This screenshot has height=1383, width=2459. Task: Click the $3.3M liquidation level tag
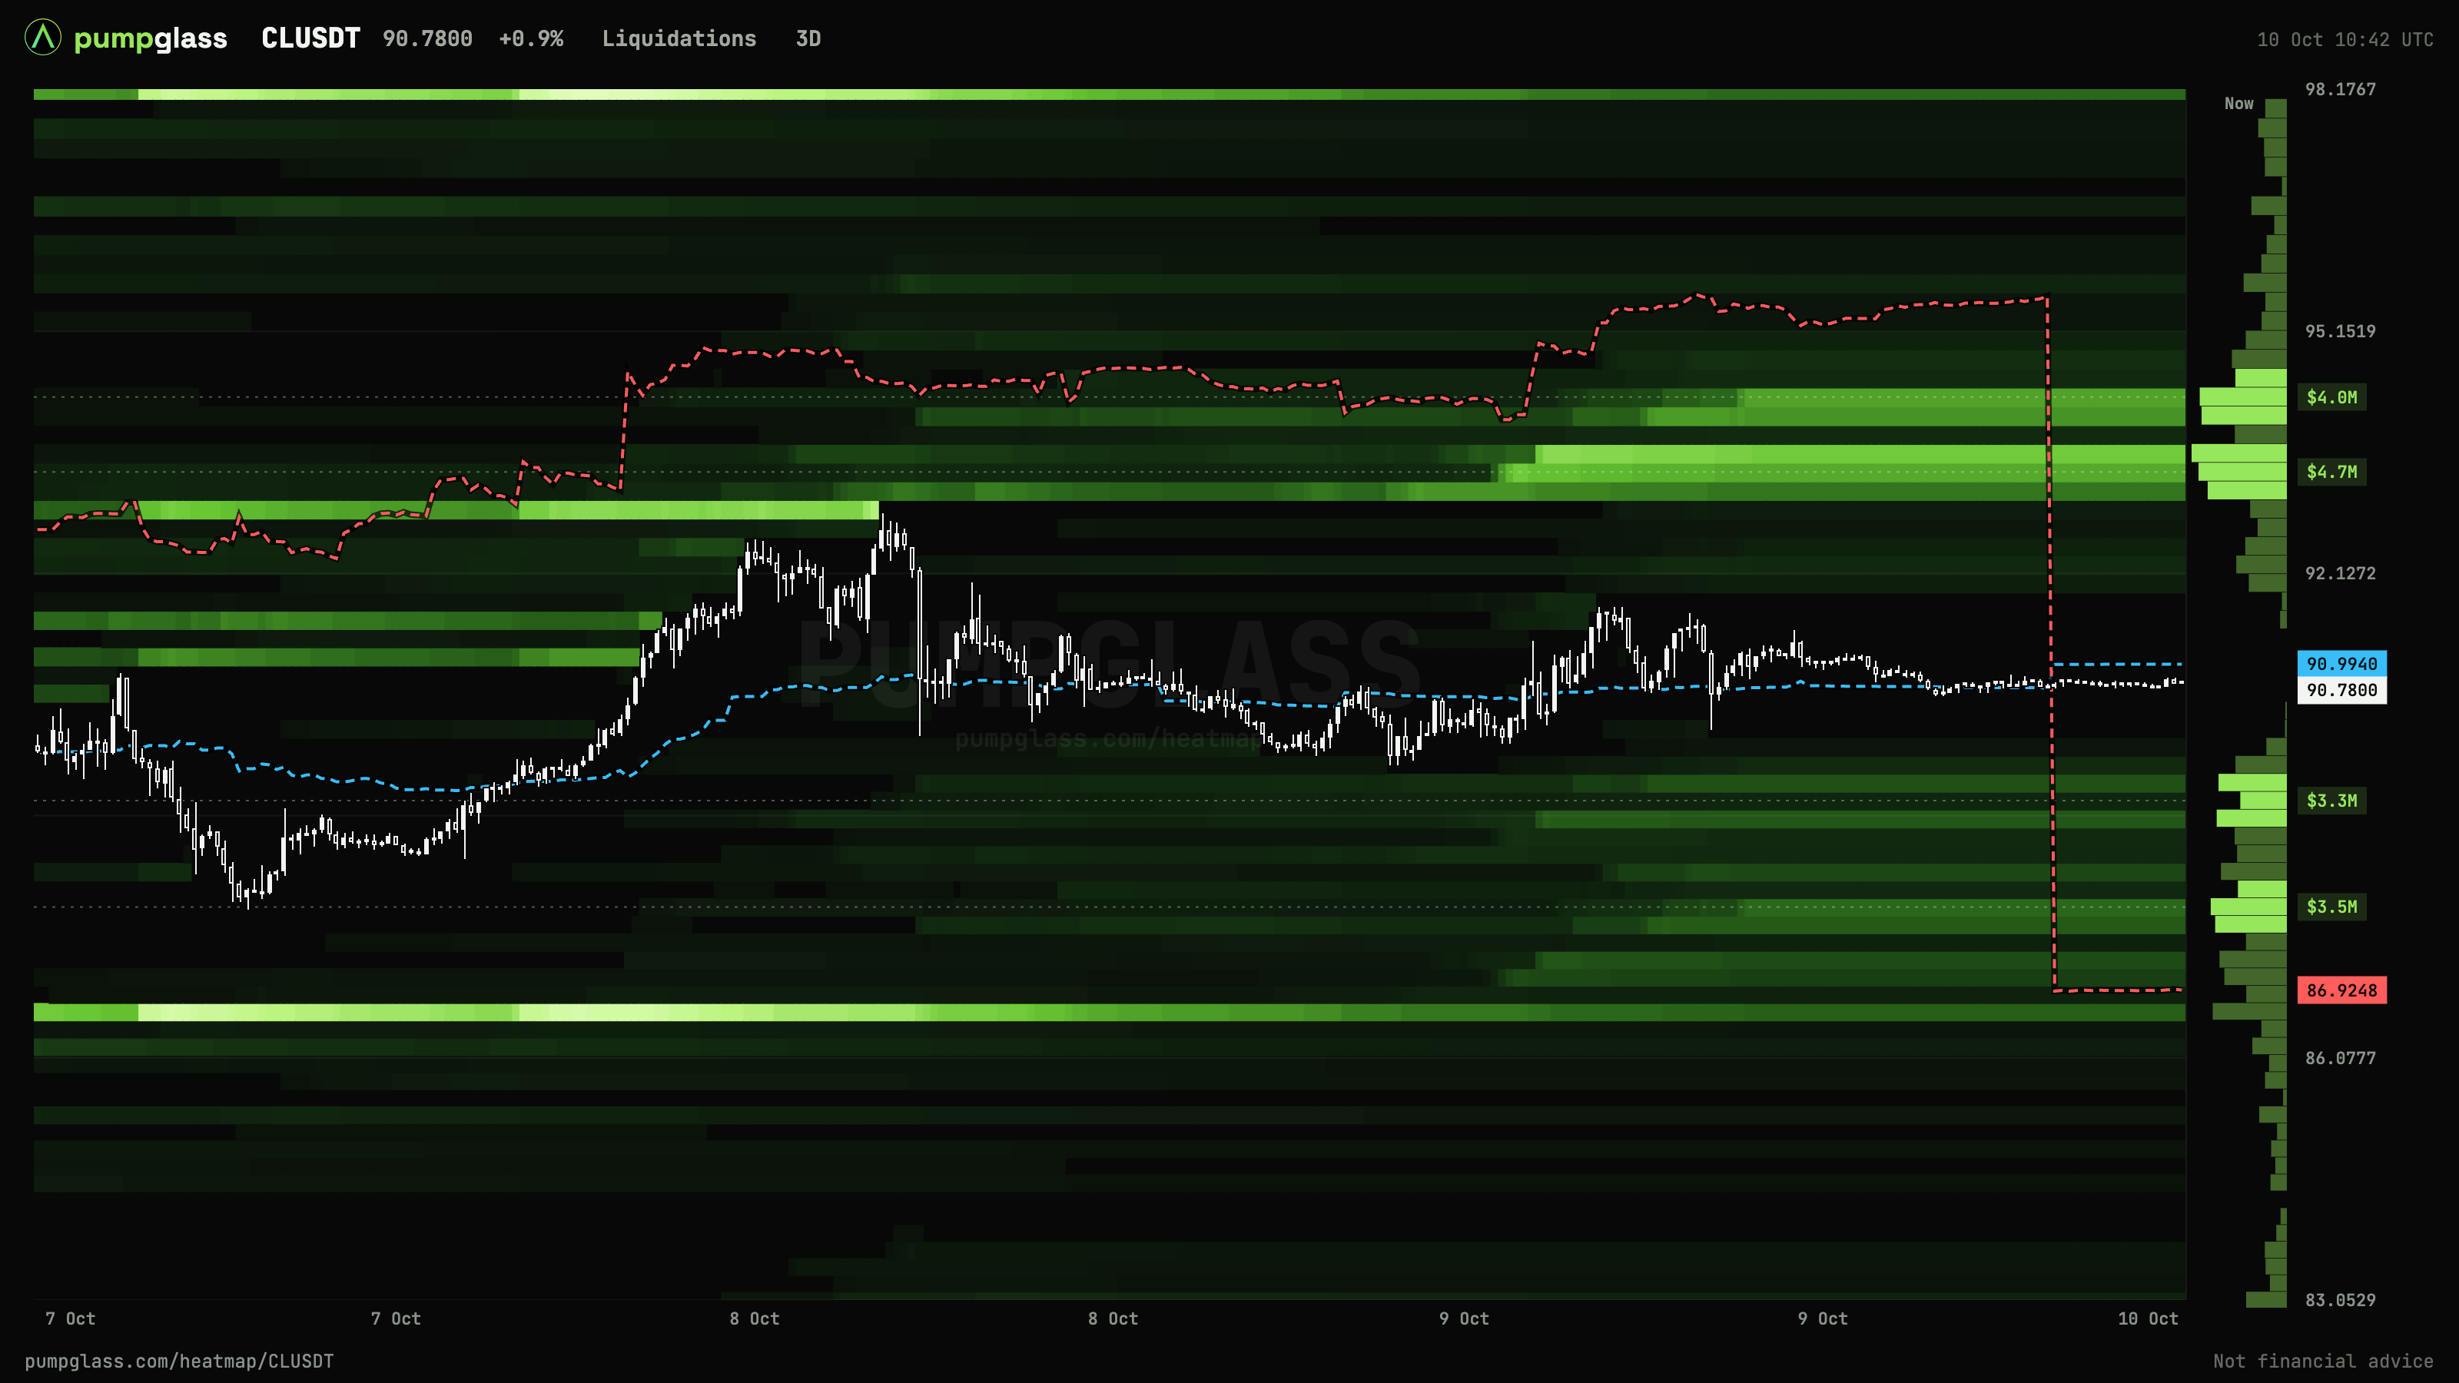pos(2331,801)
